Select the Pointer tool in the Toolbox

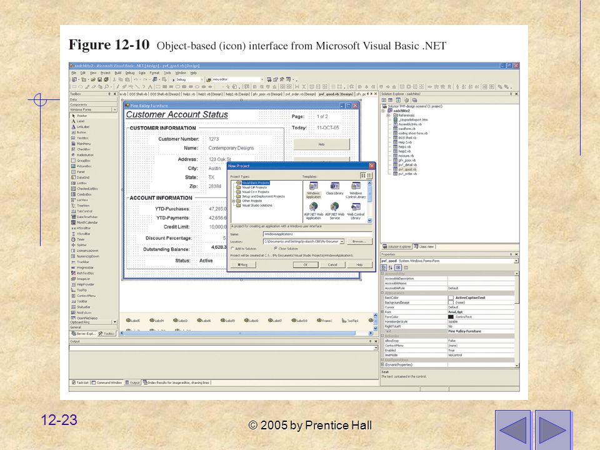[x=79, y=116]
